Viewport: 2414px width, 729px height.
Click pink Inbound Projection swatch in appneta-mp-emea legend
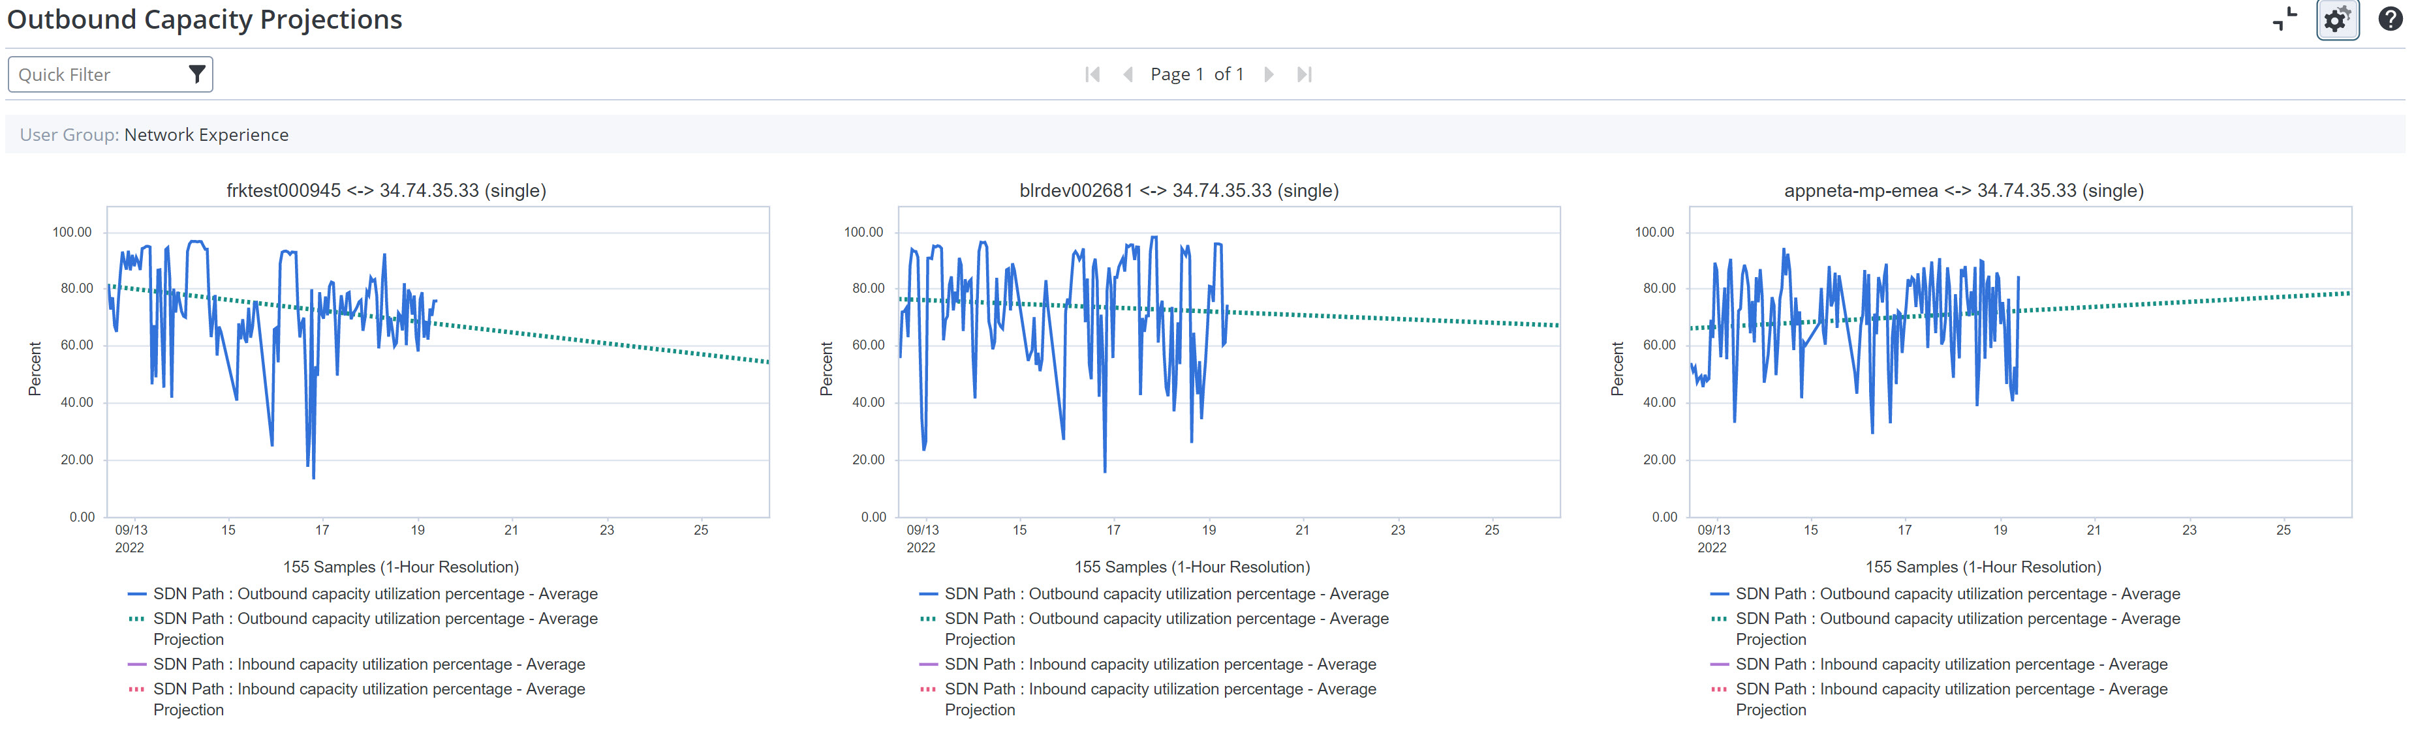tap(1719, 690)
